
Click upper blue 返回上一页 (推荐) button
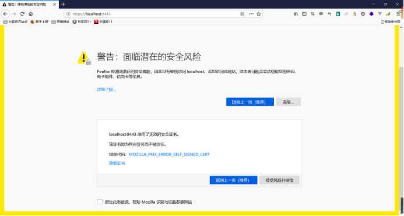click(x=250, y=102)
